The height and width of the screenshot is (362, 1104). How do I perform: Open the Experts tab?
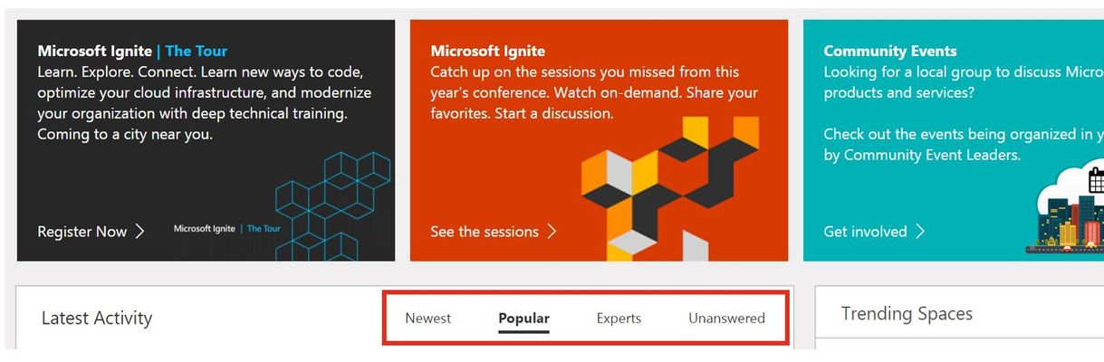tap(619, 318)
